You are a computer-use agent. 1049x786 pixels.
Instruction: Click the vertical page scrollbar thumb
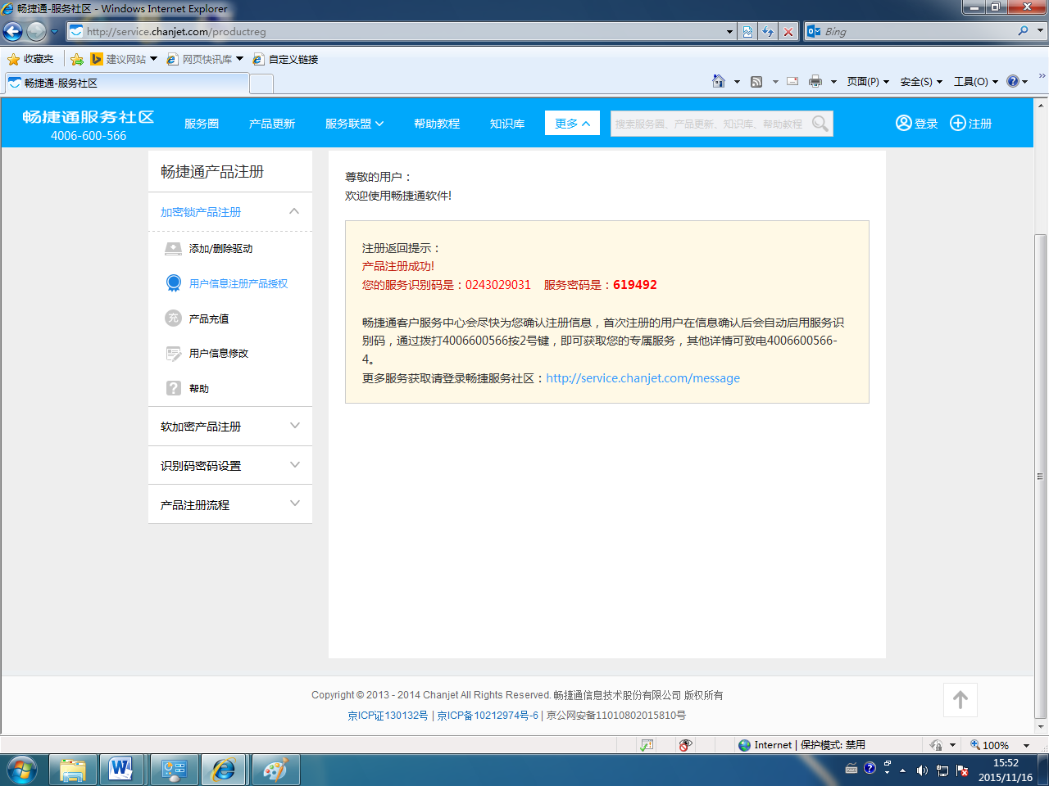1041,477
